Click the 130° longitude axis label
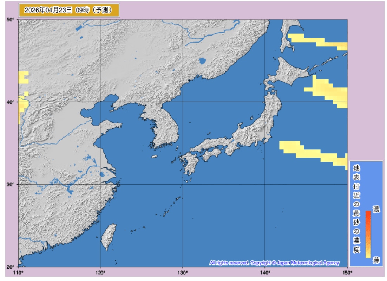 click(183, 273)
